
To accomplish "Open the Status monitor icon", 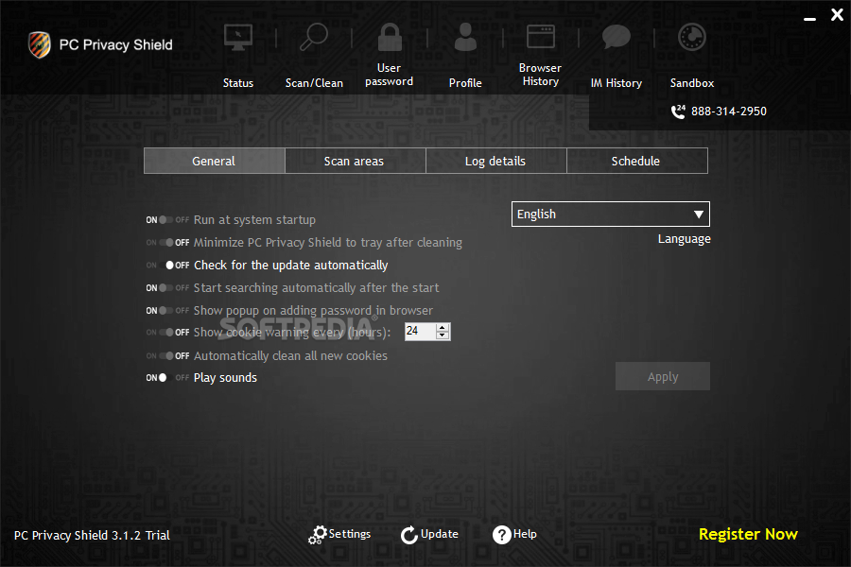I will pos(238,38).
